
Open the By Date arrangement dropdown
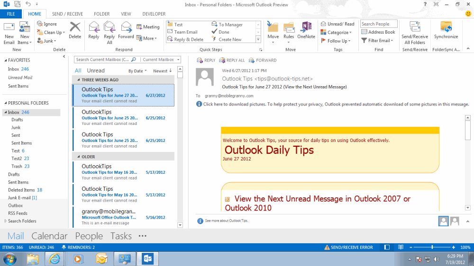pos(137,71)
